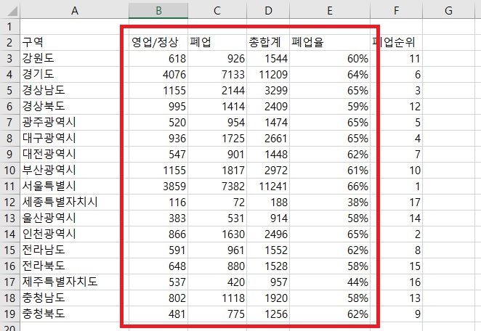This screenshot has width=481, height=331.
Task: Select the 제주특별자치도 cell
Action: [75, 282]
